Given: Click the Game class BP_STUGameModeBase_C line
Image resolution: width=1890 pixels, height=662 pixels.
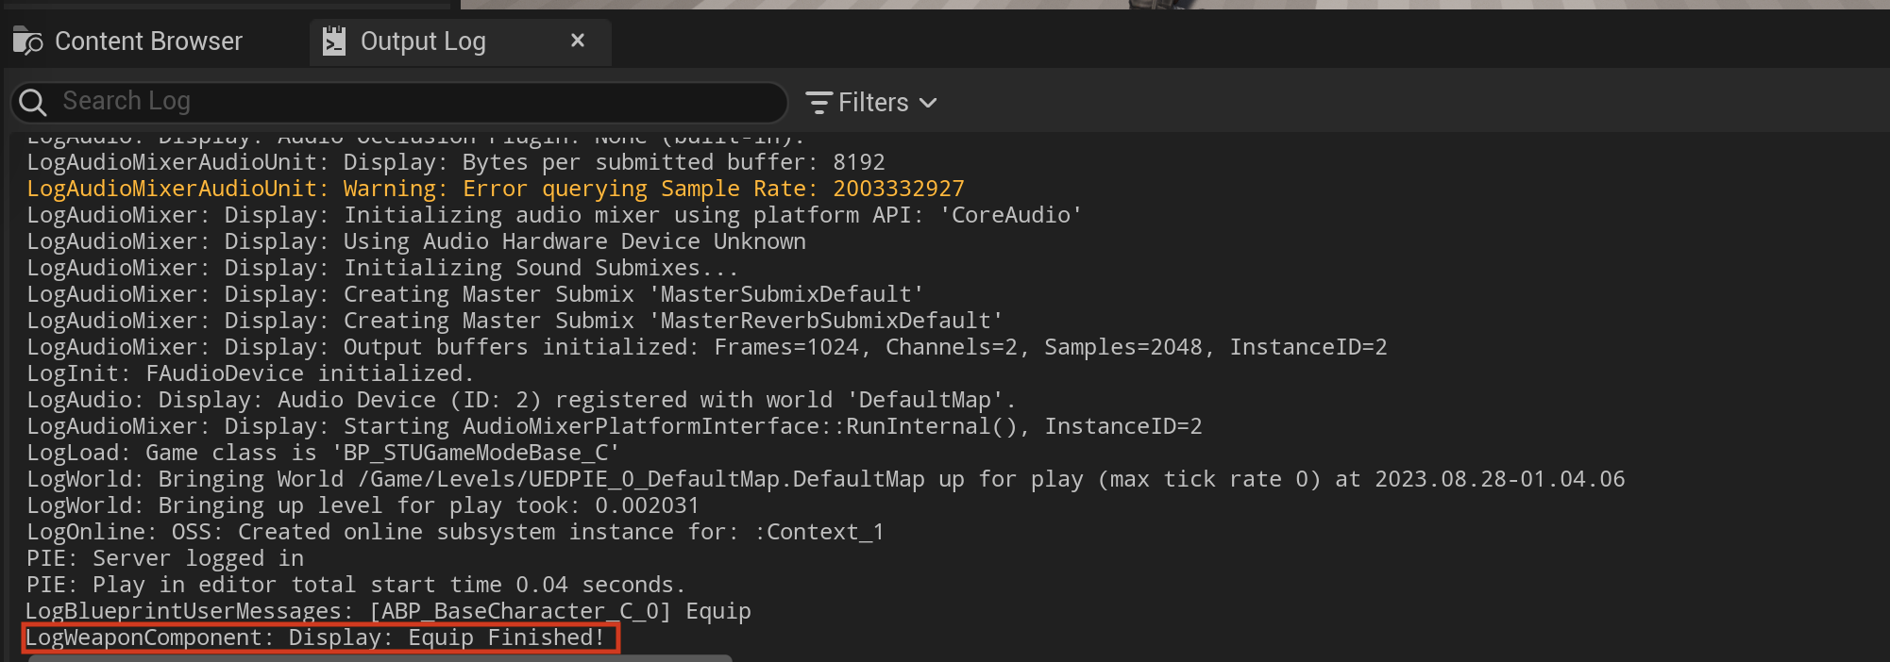Looking at the screenshot, I should click(323, 453).
